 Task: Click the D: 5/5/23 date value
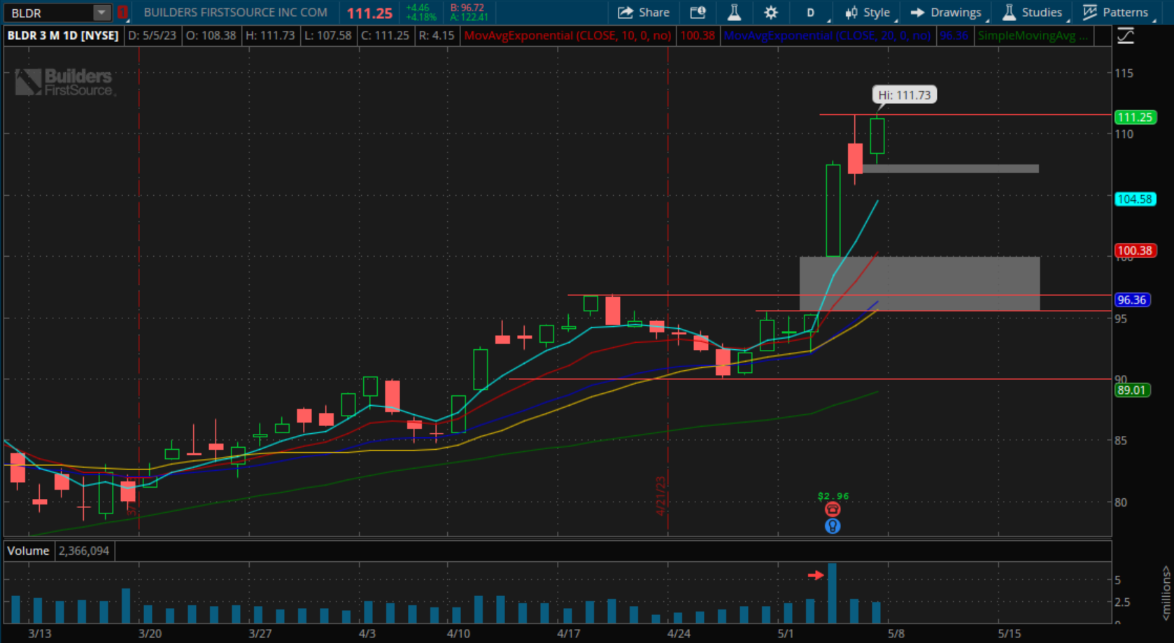point(153,35)
